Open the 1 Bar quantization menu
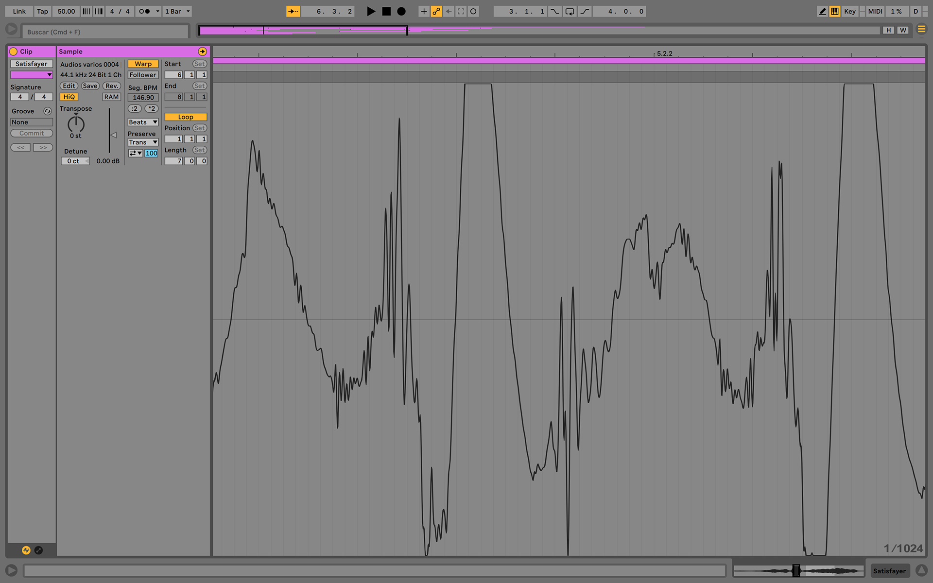This screenshot has height=583, width=933. [177, 11]
